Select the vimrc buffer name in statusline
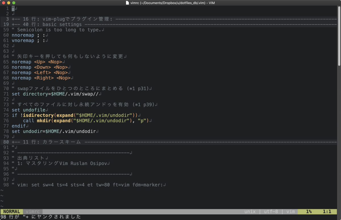The width and height of the screenshot is (341, 220). [32, 211]
